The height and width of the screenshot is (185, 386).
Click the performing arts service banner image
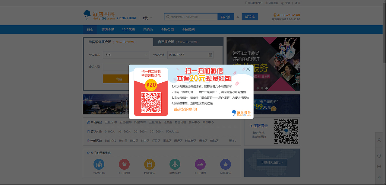click(263, 64)
